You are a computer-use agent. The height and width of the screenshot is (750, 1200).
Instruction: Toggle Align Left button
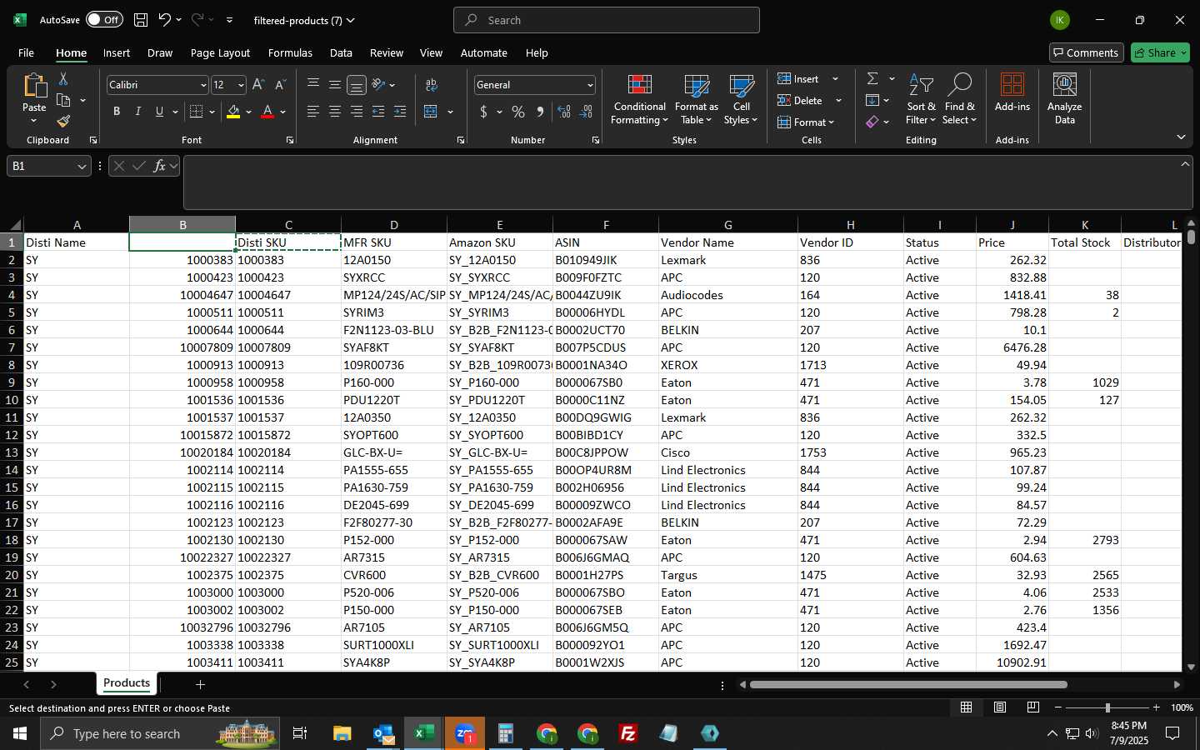tap(313, 112)
